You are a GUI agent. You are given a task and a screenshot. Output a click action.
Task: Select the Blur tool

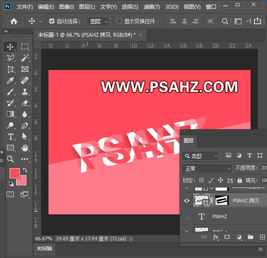coord(25,114)
